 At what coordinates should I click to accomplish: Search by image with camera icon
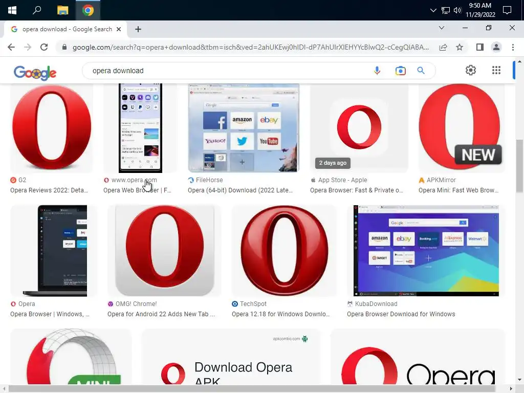click(x=400, y=71)
